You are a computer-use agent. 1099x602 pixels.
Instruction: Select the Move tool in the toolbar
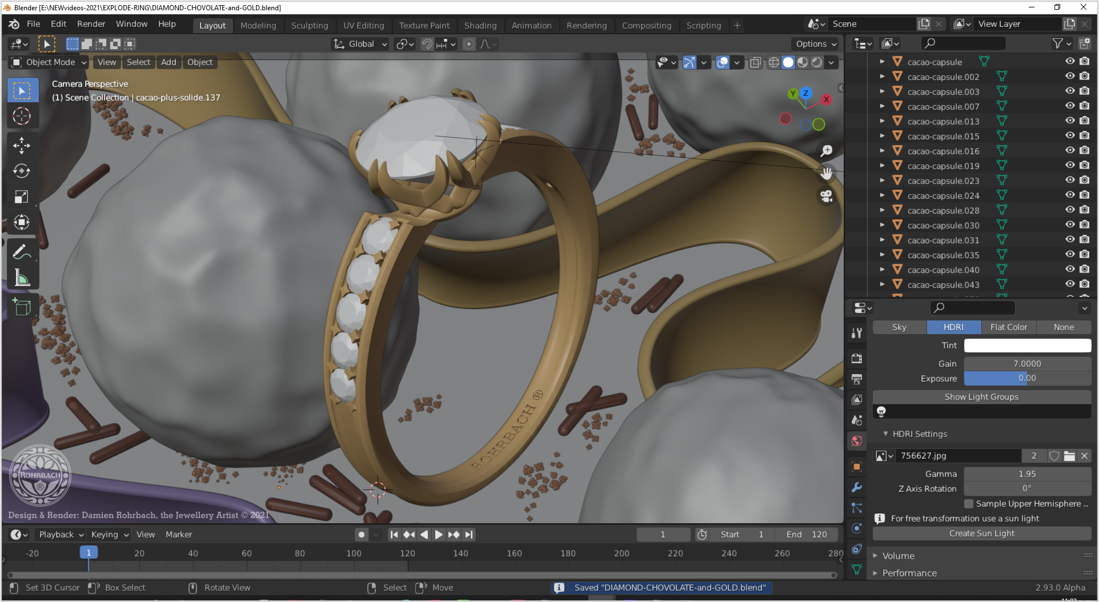tap(22, 145)
